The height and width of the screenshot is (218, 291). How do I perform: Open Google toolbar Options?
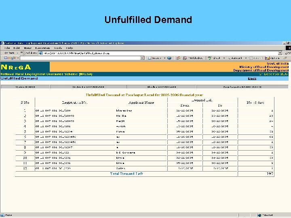pos(272,58)
